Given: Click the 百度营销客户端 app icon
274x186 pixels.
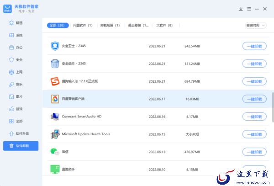Looking at the screenshot, I should pyautogui.click(x=55, y=99).
